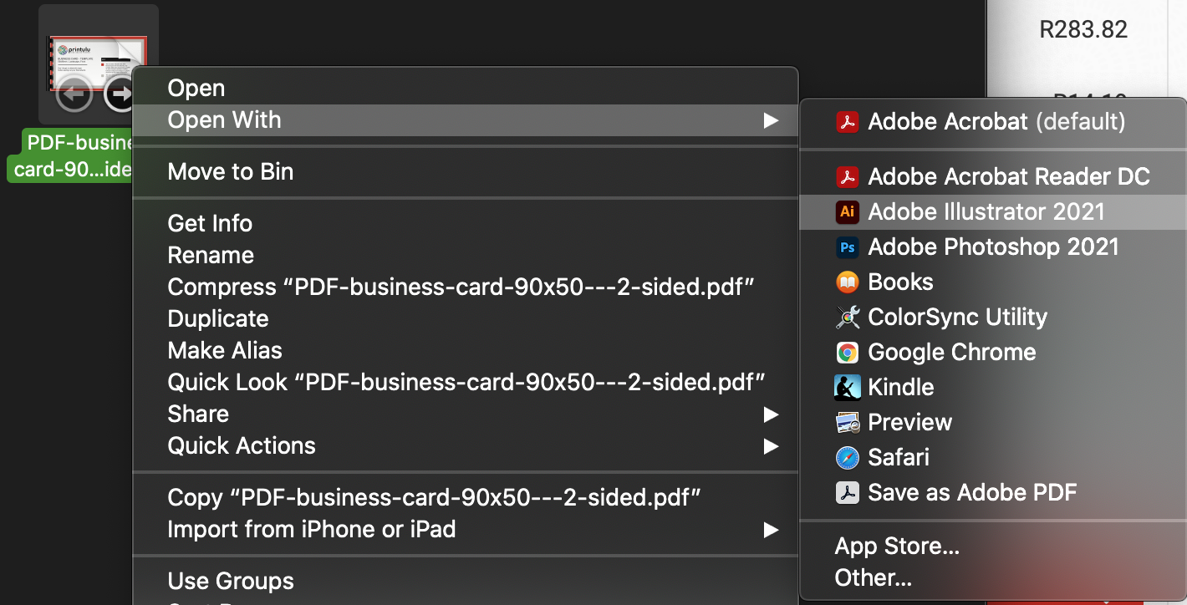Click the Adobe Illustrator 2021 Ai icon
This screenshot has height=605, width=1187.
[x=848, y=212]
